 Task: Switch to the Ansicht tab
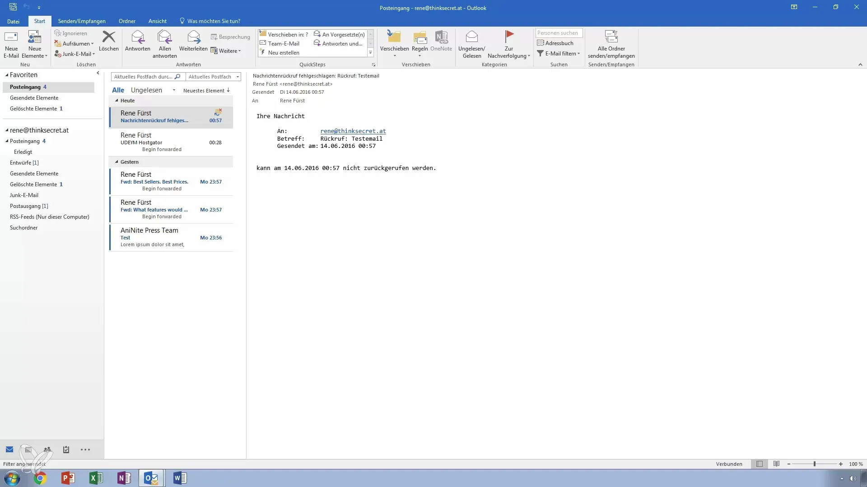click(157, 21)
